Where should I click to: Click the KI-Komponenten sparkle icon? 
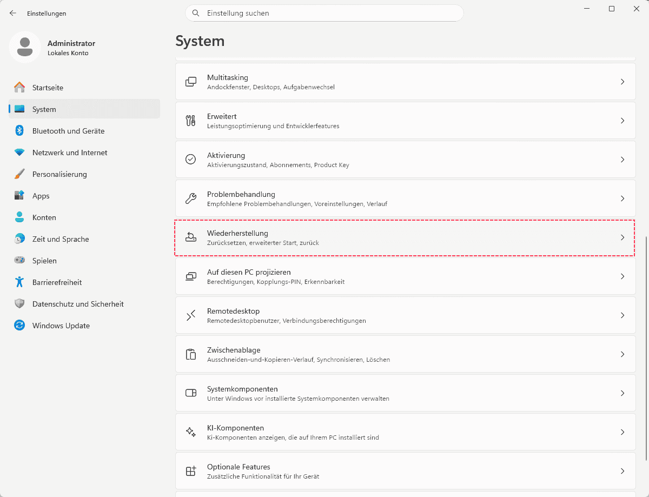(190, 432)
